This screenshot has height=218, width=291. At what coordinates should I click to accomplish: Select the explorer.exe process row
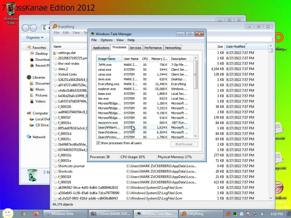click(143, 89)
